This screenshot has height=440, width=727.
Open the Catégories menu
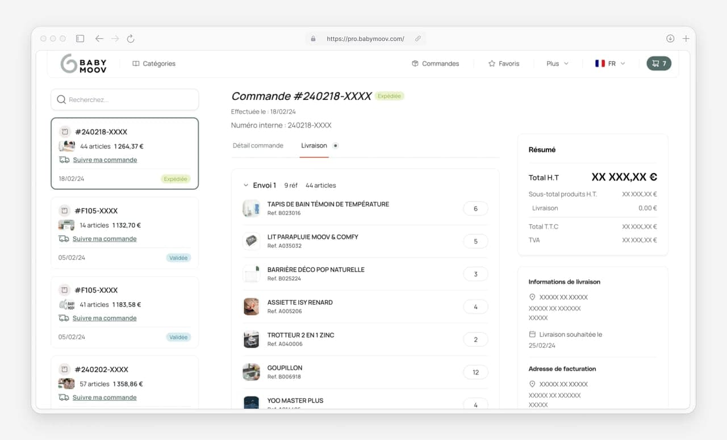pyautogui.click(x=154, y=64)
